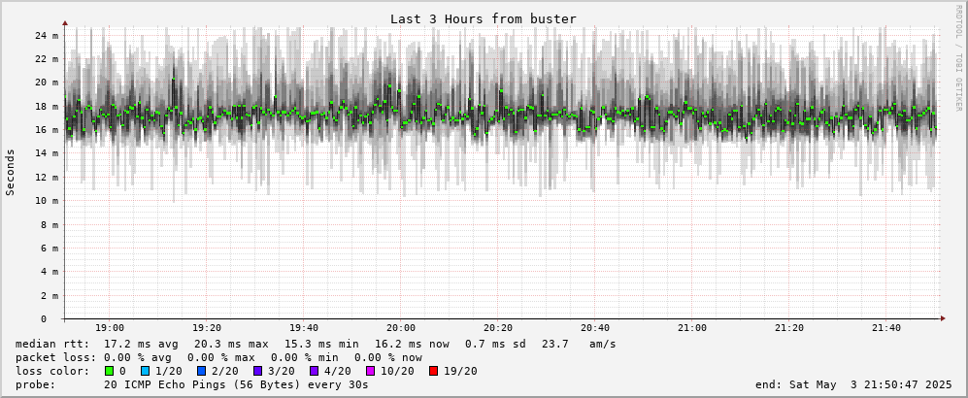This screenshot has height=398, width=968.
Task: Click the "2 m" y-axis value
Action: coord(49,295)
